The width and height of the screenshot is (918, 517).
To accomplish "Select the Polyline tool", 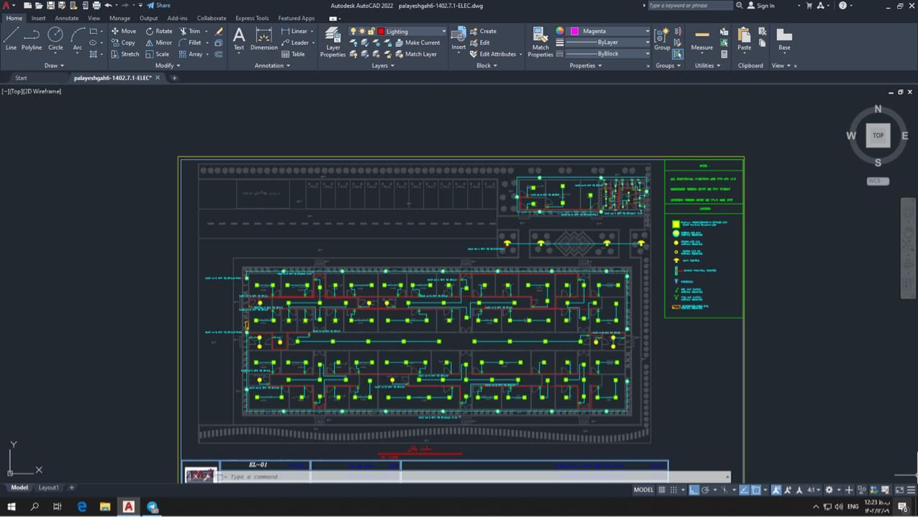I will point(32,39).
